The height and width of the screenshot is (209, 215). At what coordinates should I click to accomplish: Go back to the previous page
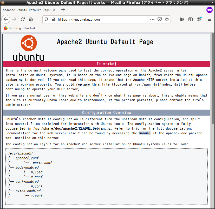click(6, 19)
